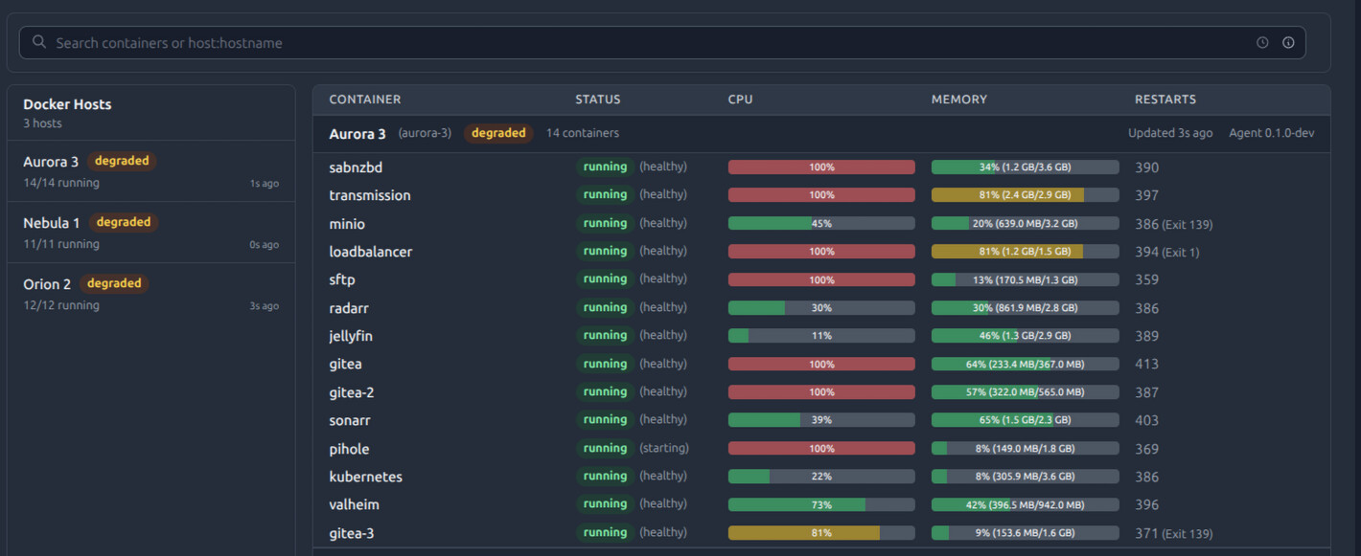Open the pihole container name
Image resolution: width=1361 pixels, height=556 pixels.
pyautogui.click(x=349, y=449)
